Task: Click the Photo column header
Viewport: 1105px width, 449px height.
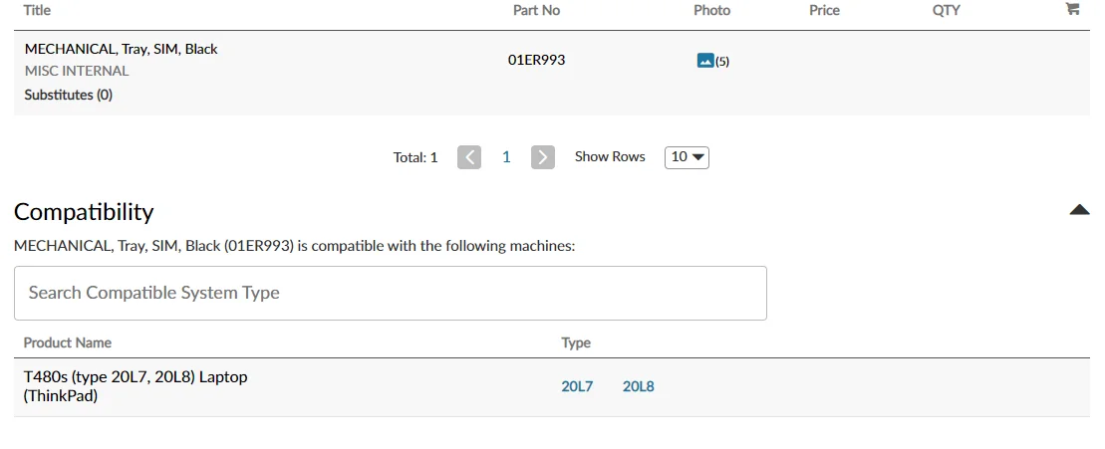Action: (x=711, y=10)
